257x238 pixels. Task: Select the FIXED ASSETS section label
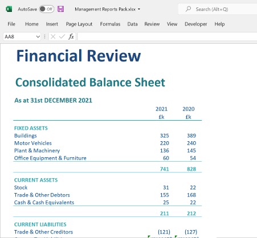pos(31,128)
